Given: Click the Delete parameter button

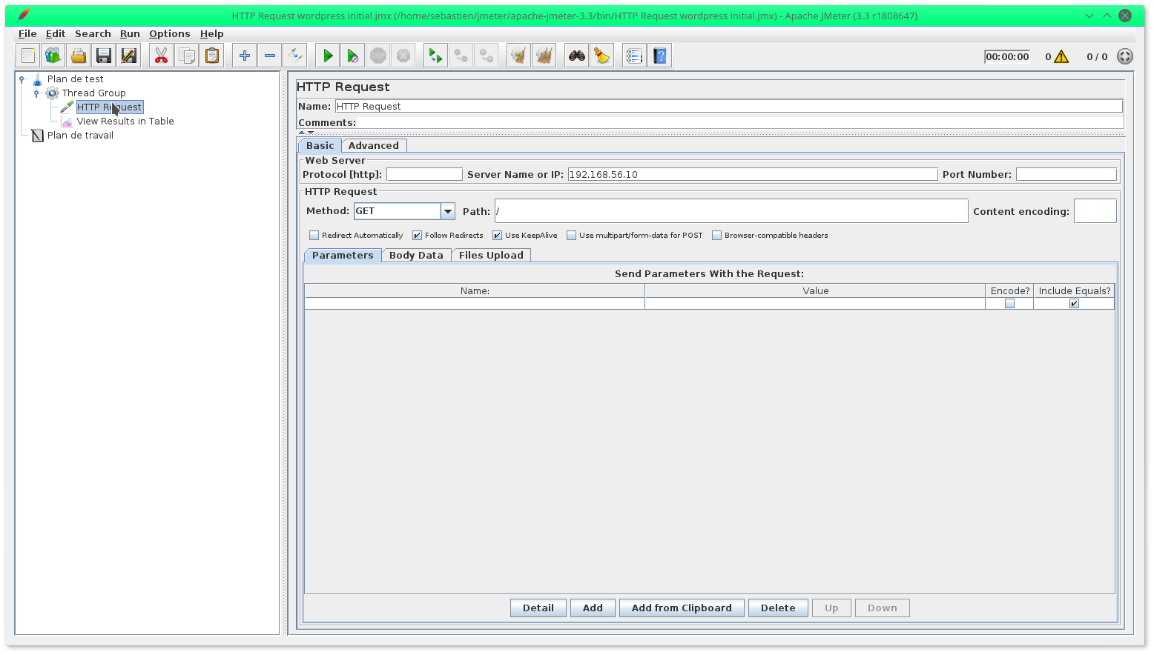Looking at the screenshot, I should [x=778, y=608].
